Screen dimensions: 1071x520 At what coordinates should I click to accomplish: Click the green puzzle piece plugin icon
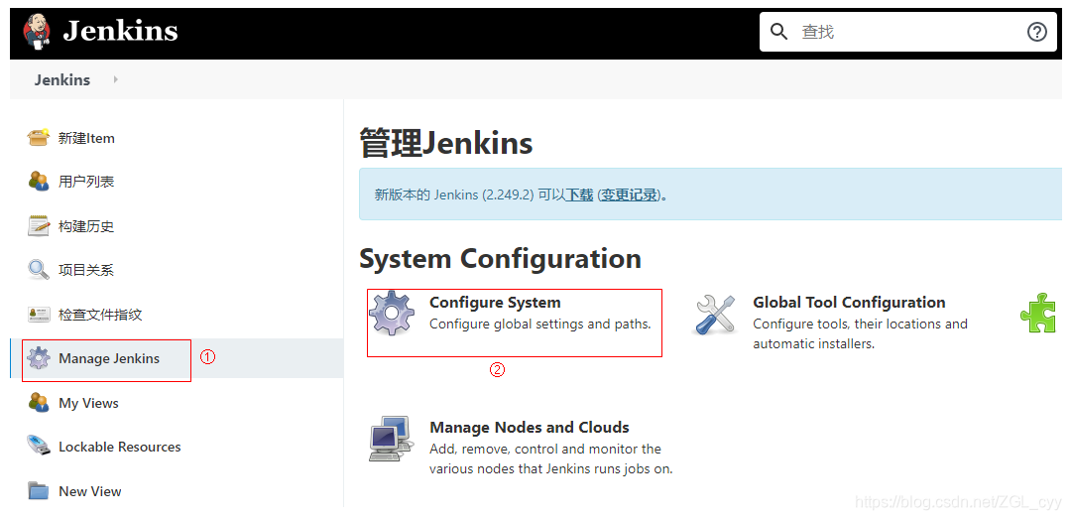(x=1038, y=313)
